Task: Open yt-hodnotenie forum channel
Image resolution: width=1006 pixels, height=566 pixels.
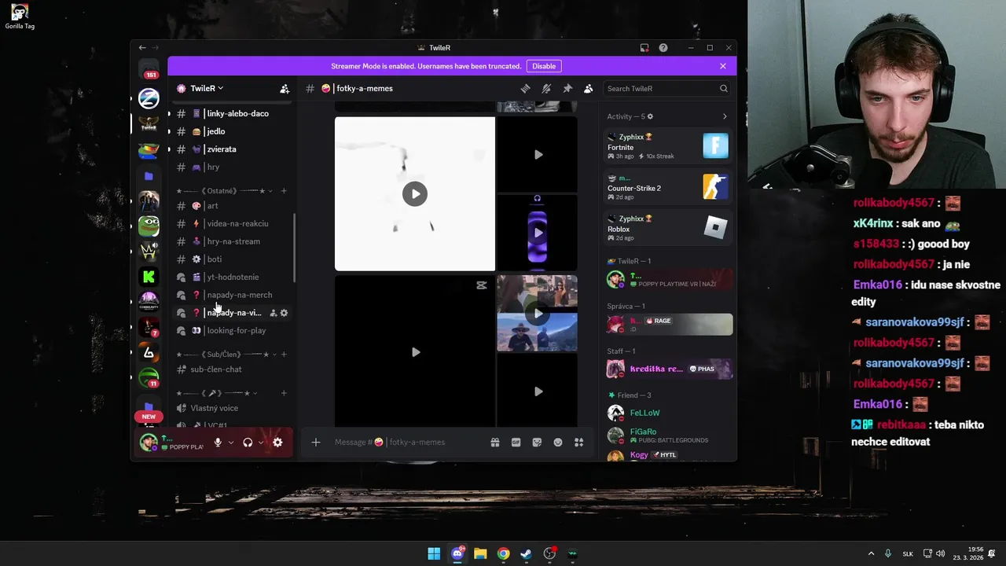Action: pyautogui.click(x=232, y=277)
